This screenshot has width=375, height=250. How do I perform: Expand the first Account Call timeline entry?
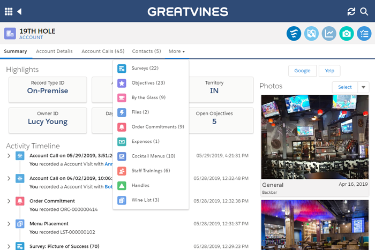[9, 156]
